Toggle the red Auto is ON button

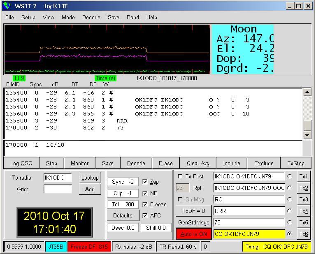point(193,234)
